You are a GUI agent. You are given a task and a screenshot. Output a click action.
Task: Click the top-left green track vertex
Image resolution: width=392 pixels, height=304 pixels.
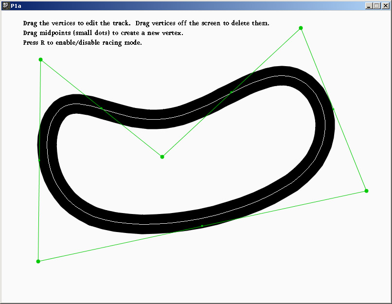click(40, 59)
